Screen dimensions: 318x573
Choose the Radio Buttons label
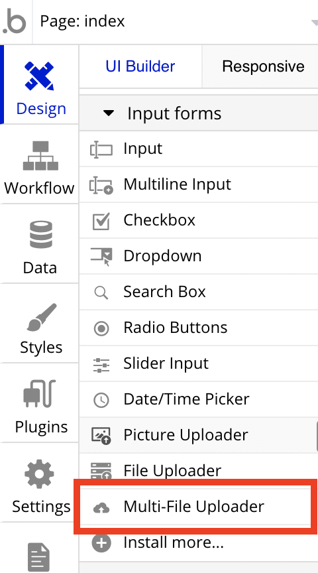coord(176,328)
